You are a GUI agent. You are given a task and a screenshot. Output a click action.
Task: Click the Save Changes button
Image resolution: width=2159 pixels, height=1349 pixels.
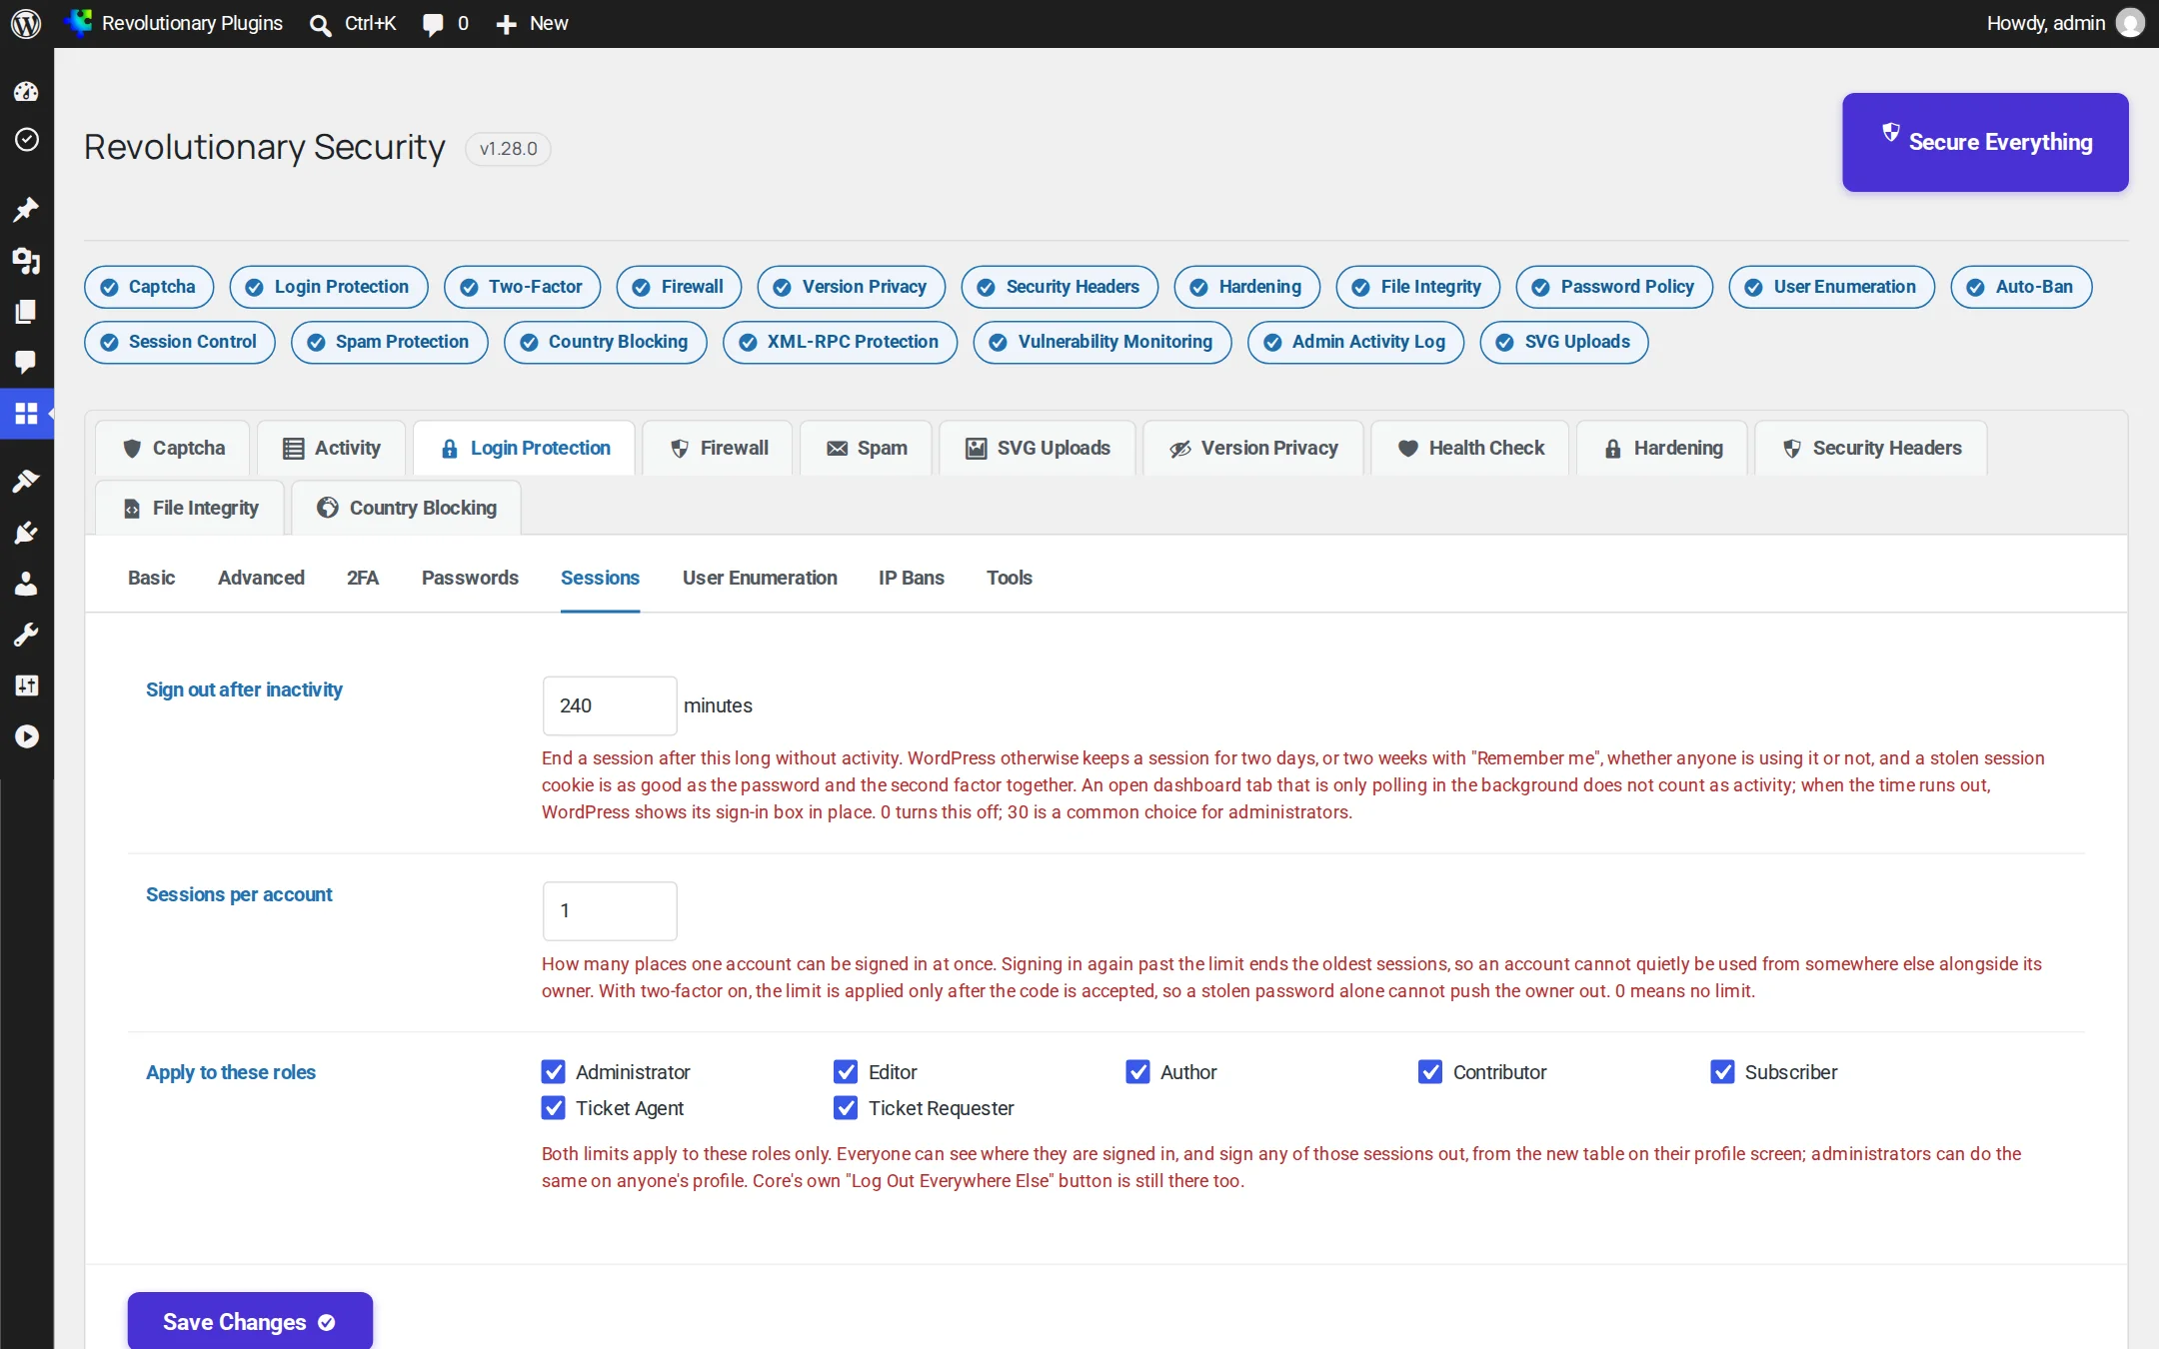(250, 1321)
